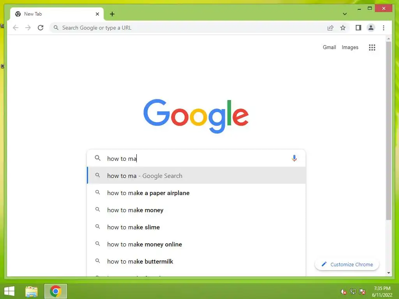This screenshot has height=299, width=399.
Task: Pick the 'how to make slime' suggestion
Action: click(196, 227)
